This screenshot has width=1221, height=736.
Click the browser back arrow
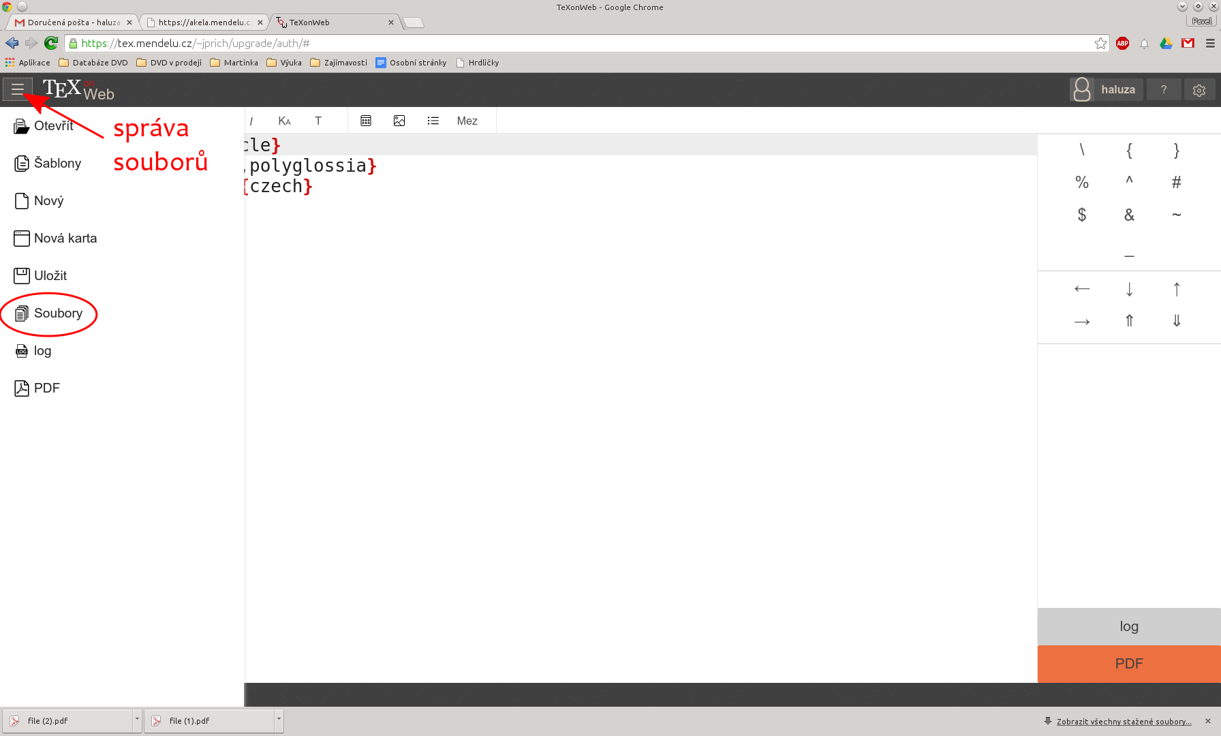pos(12,43)
